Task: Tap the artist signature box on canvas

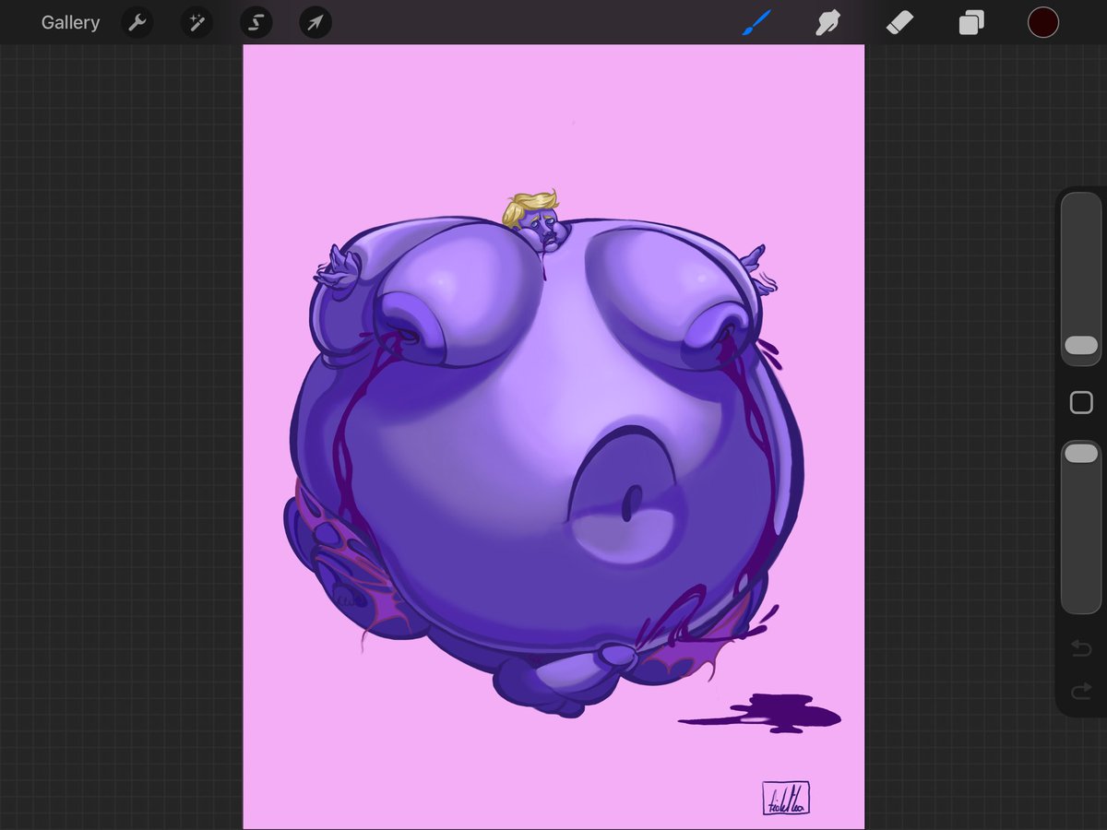Action: tap(786, 798)
